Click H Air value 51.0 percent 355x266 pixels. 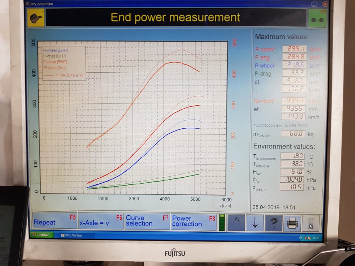(292, 171)
